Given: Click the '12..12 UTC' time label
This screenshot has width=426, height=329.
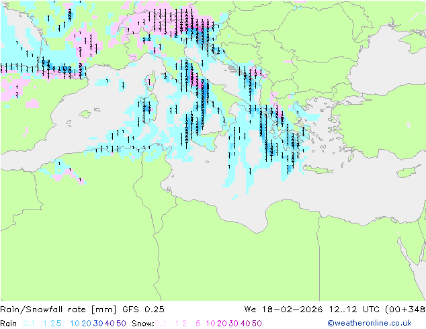Looking at the screenshot, I should click(x=355, y=309).
